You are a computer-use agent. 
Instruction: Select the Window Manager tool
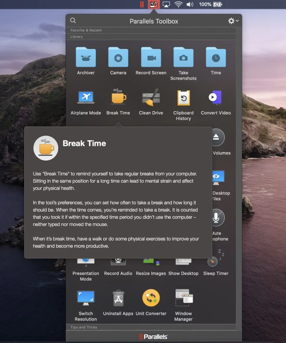(x=183, y=298)
